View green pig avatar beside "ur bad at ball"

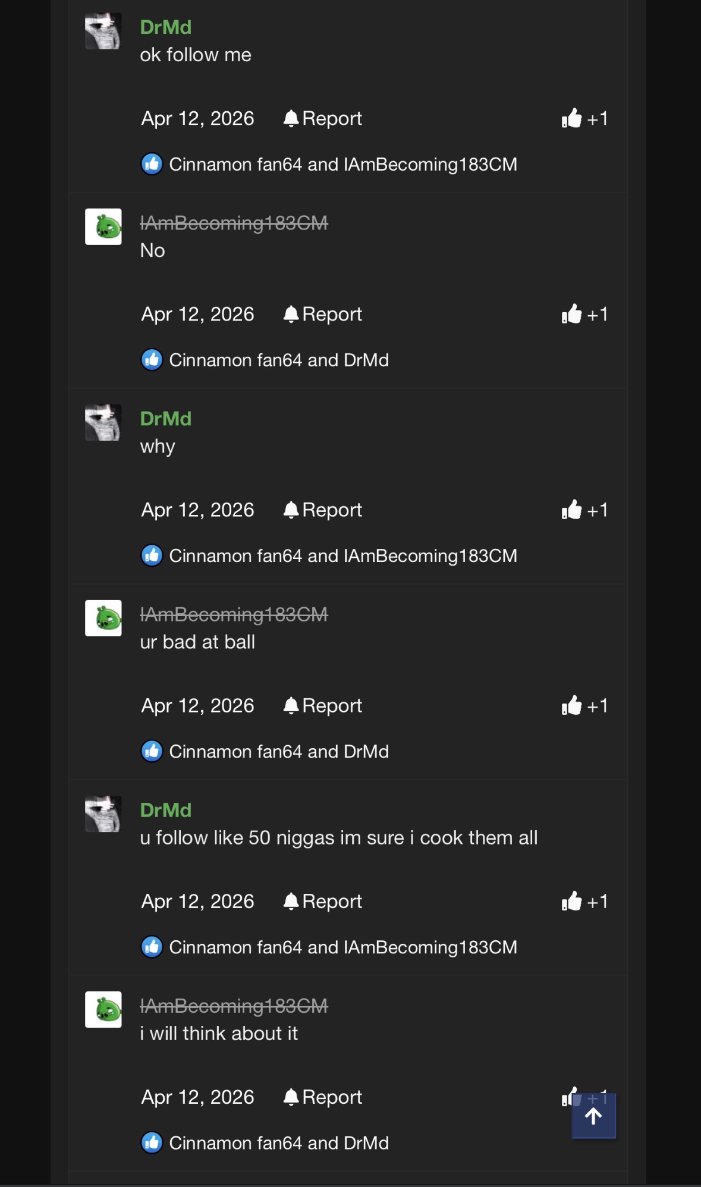[103, 618]
